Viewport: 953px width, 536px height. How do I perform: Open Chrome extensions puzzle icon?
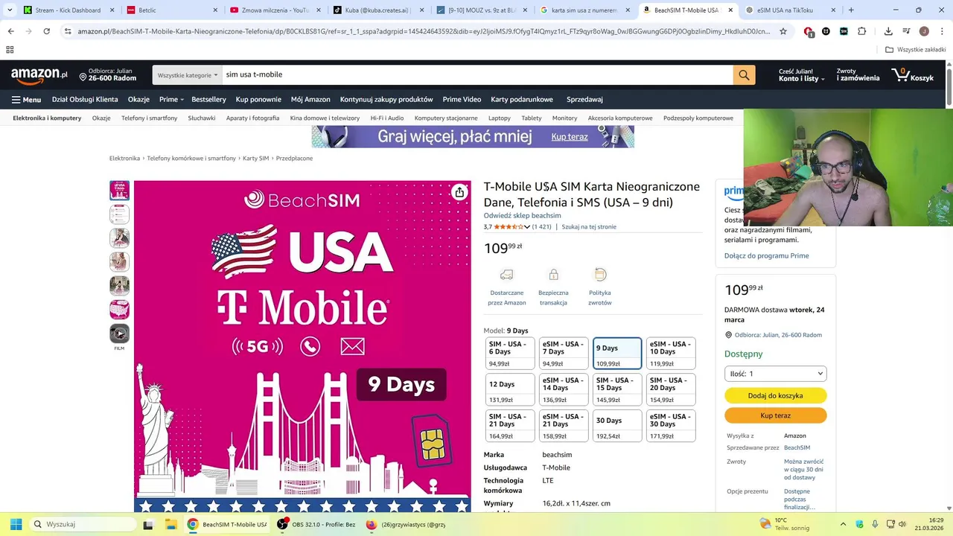[862, 31]
